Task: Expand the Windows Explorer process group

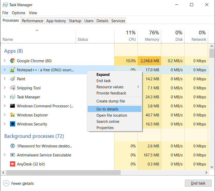Action: (x=5, y=115)
